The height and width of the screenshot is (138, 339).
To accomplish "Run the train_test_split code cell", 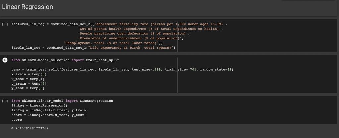I will tap(5, 60).
